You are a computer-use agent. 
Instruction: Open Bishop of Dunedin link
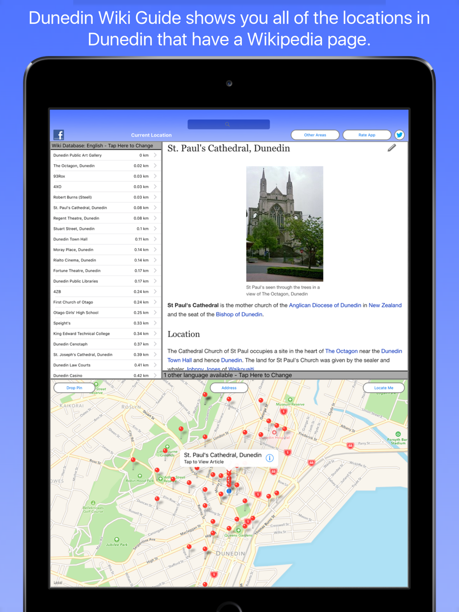coord(239,314)
